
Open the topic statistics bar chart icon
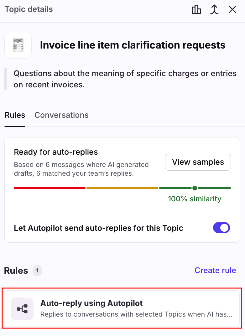[x=196, y=10]
